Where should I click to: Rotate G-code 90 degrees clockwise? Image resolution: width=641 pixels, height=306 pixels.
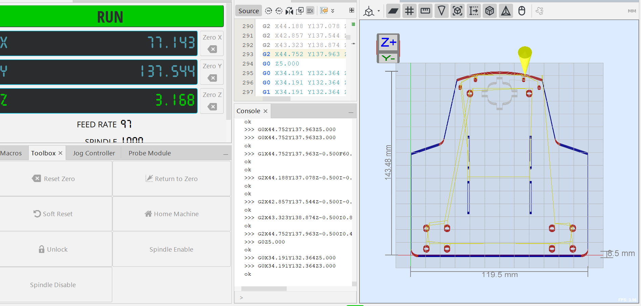(x=268, y=11)
